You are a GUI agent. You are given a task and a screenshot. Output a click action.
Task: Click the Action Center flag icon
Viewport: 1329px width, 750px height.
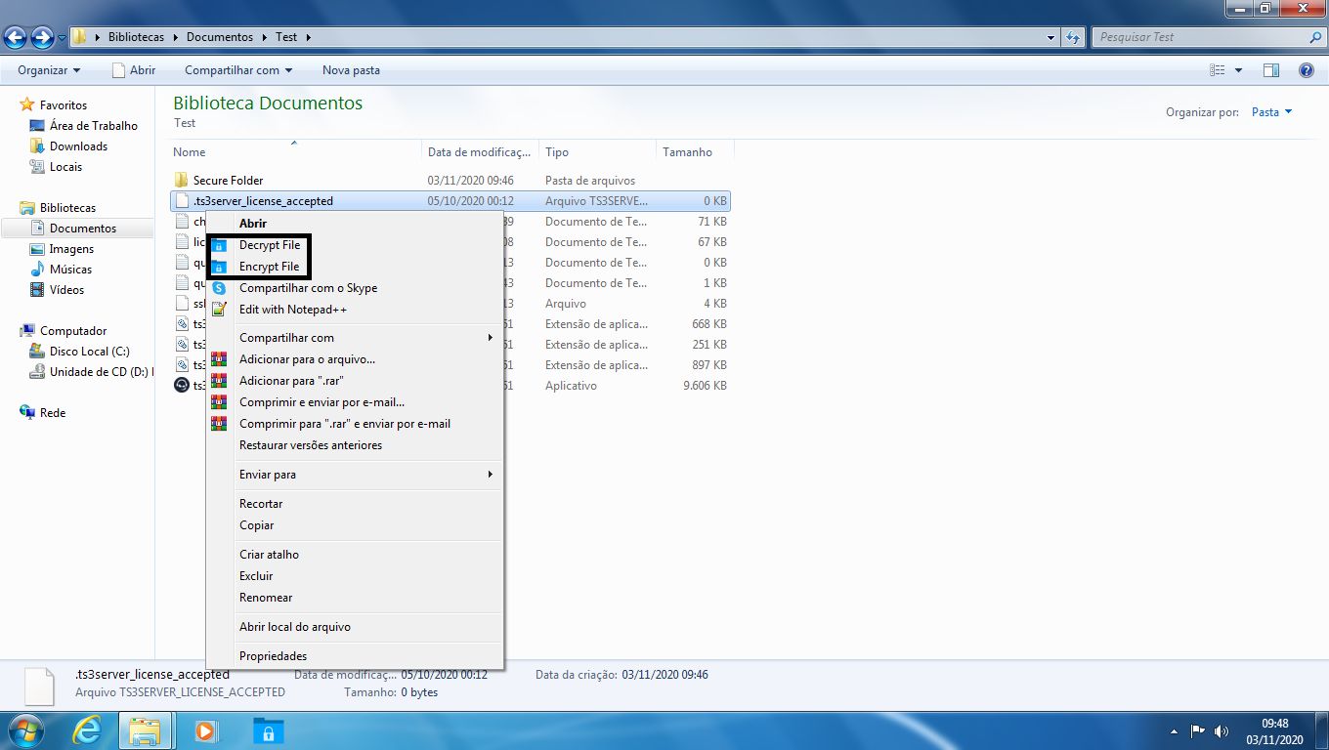click(x=1198, y=730)
